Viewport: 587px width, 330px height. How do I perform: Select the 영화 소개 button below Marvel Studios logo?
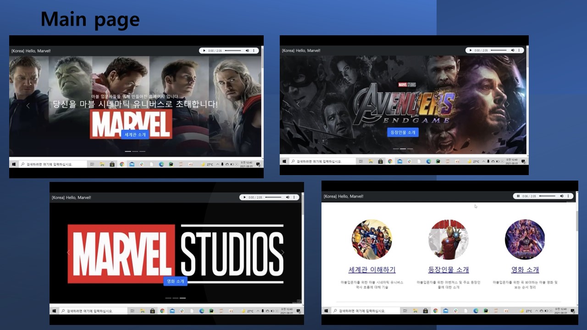point(176,281)
